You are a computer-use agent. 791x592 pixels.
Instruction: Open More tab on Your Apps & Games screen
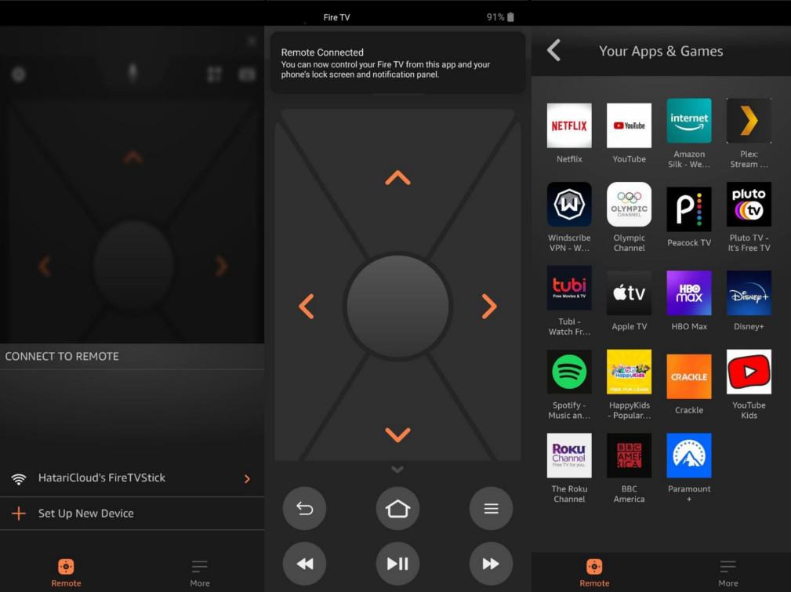pos(728,573)
